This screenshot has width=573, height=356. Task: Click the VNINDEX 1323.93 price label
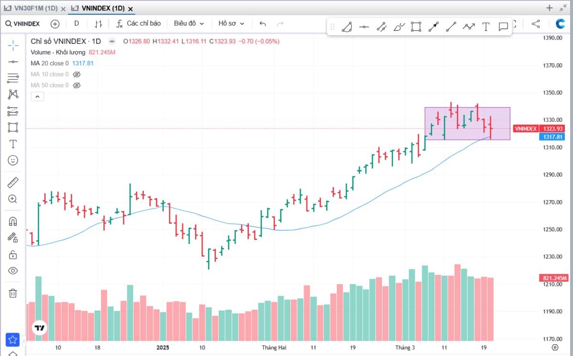540,129
